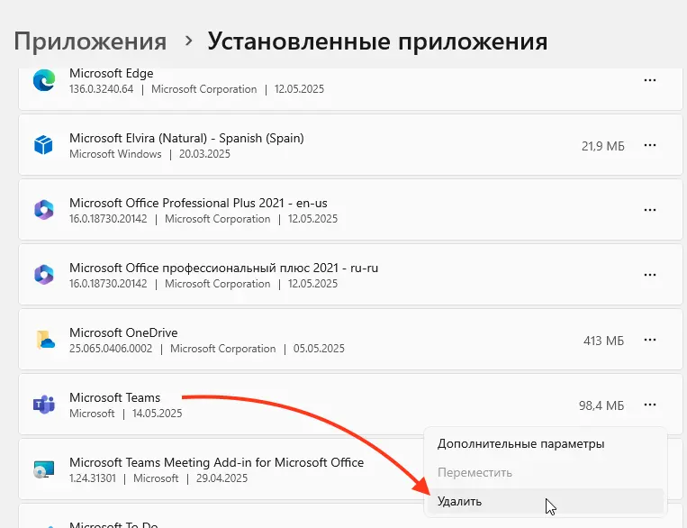Click the Установленные приложения heading
The image size is (687, 528).
coord(377,41)
